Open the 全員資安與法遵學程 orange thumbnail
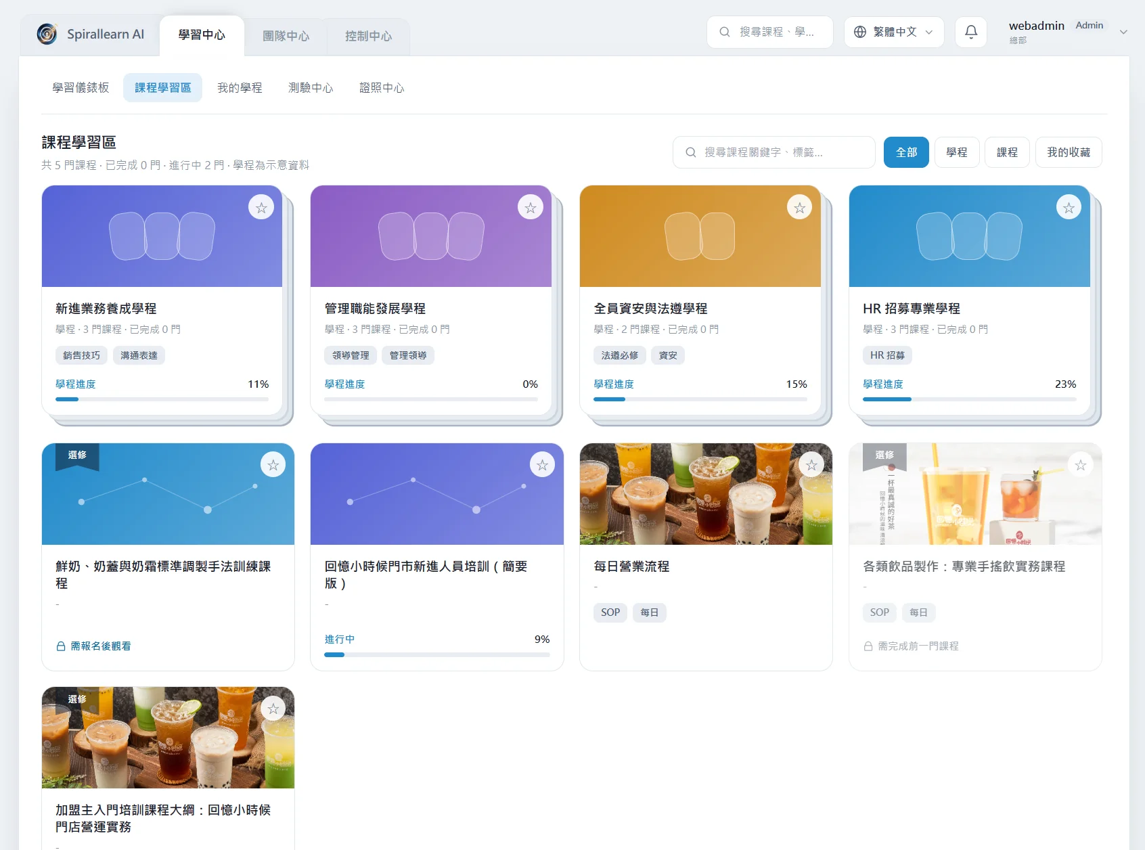Screen dimensions: 1145x850 point(700,236)
